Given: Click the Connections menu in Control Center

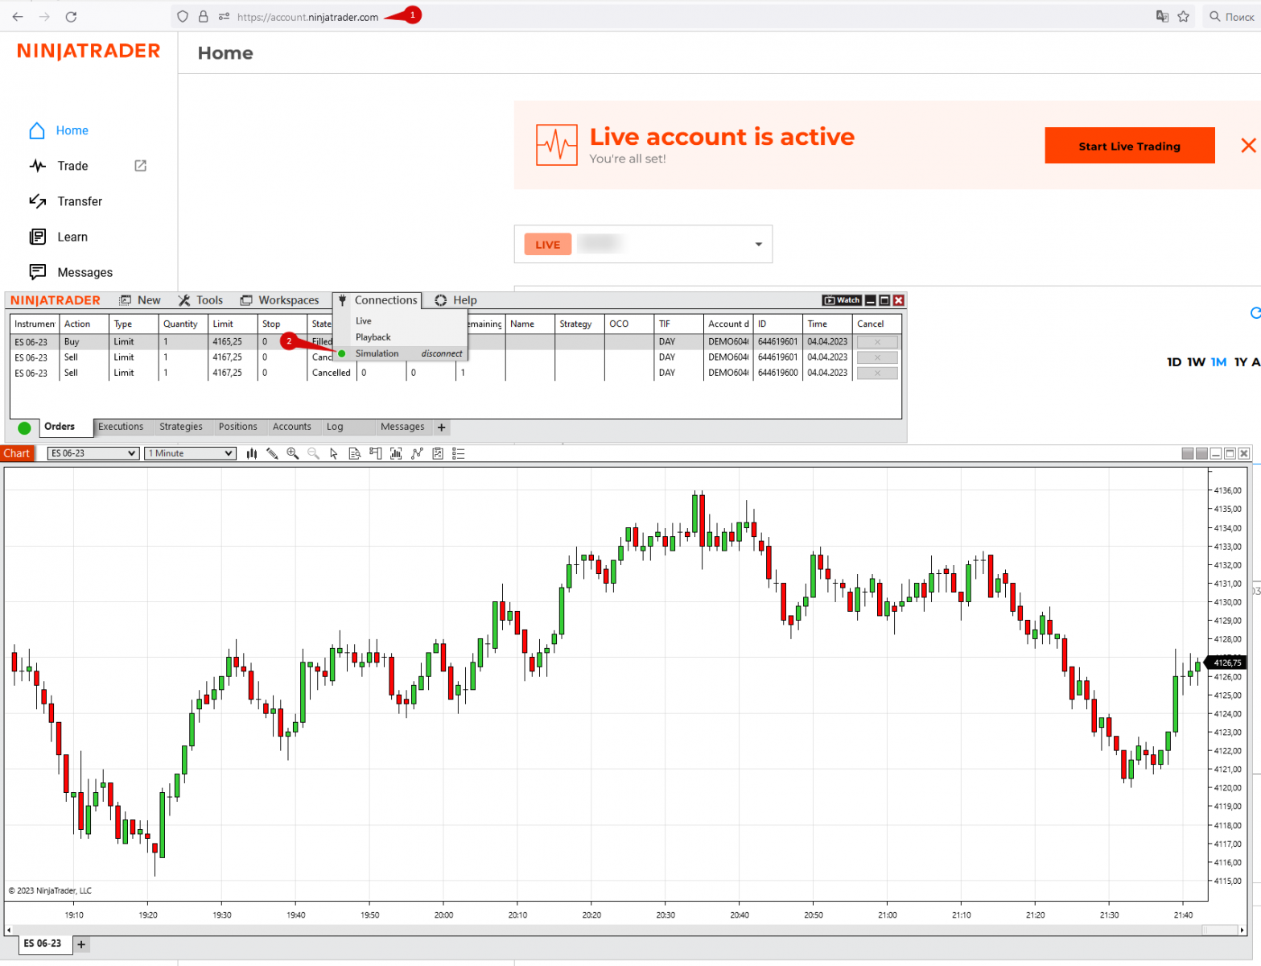Looking at the screenshot, I should (377, 300).
